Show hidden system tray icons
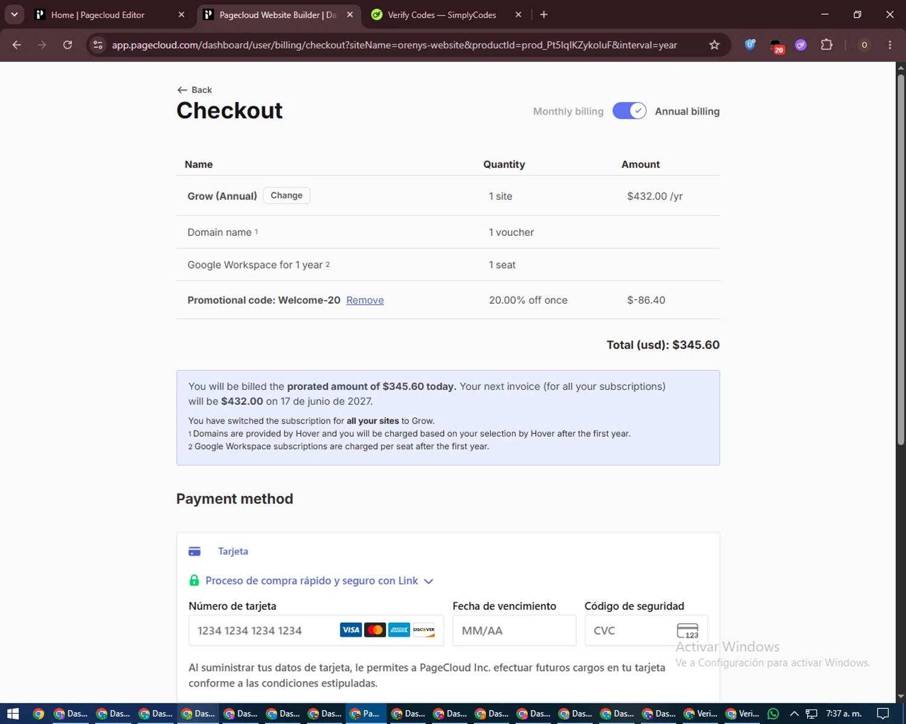This screenshot has height=724, width=906. [x=794, y=714]
